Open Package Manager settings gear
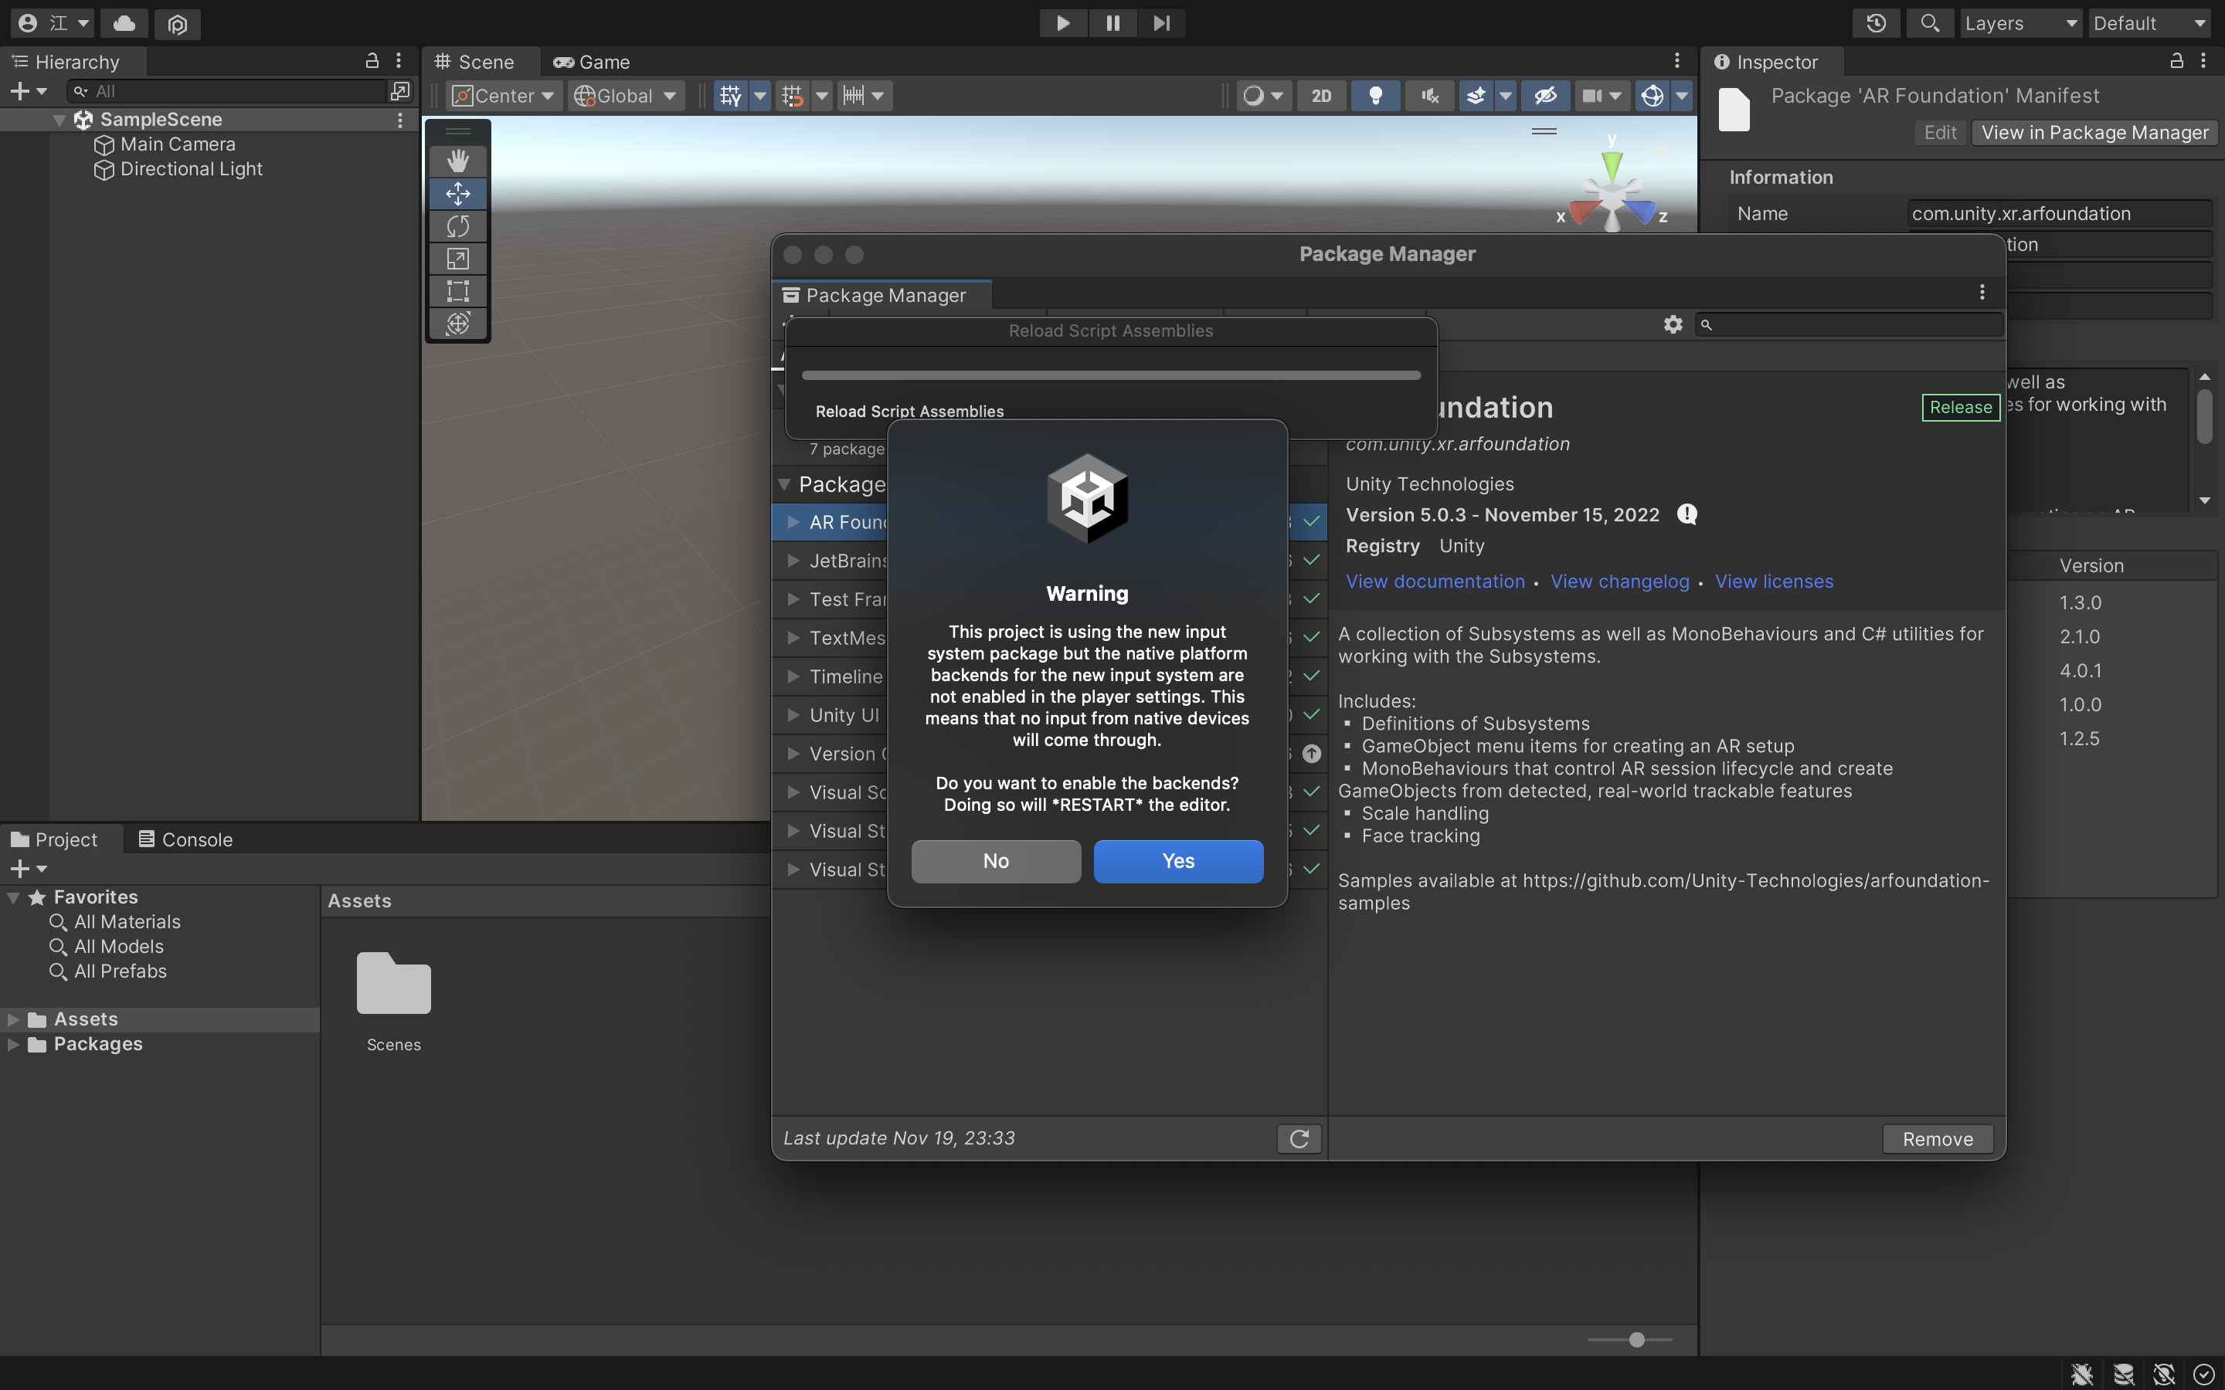The height and width of the screenshot is (1390, 2225). pyautogui.click(x=1673, y=324)
